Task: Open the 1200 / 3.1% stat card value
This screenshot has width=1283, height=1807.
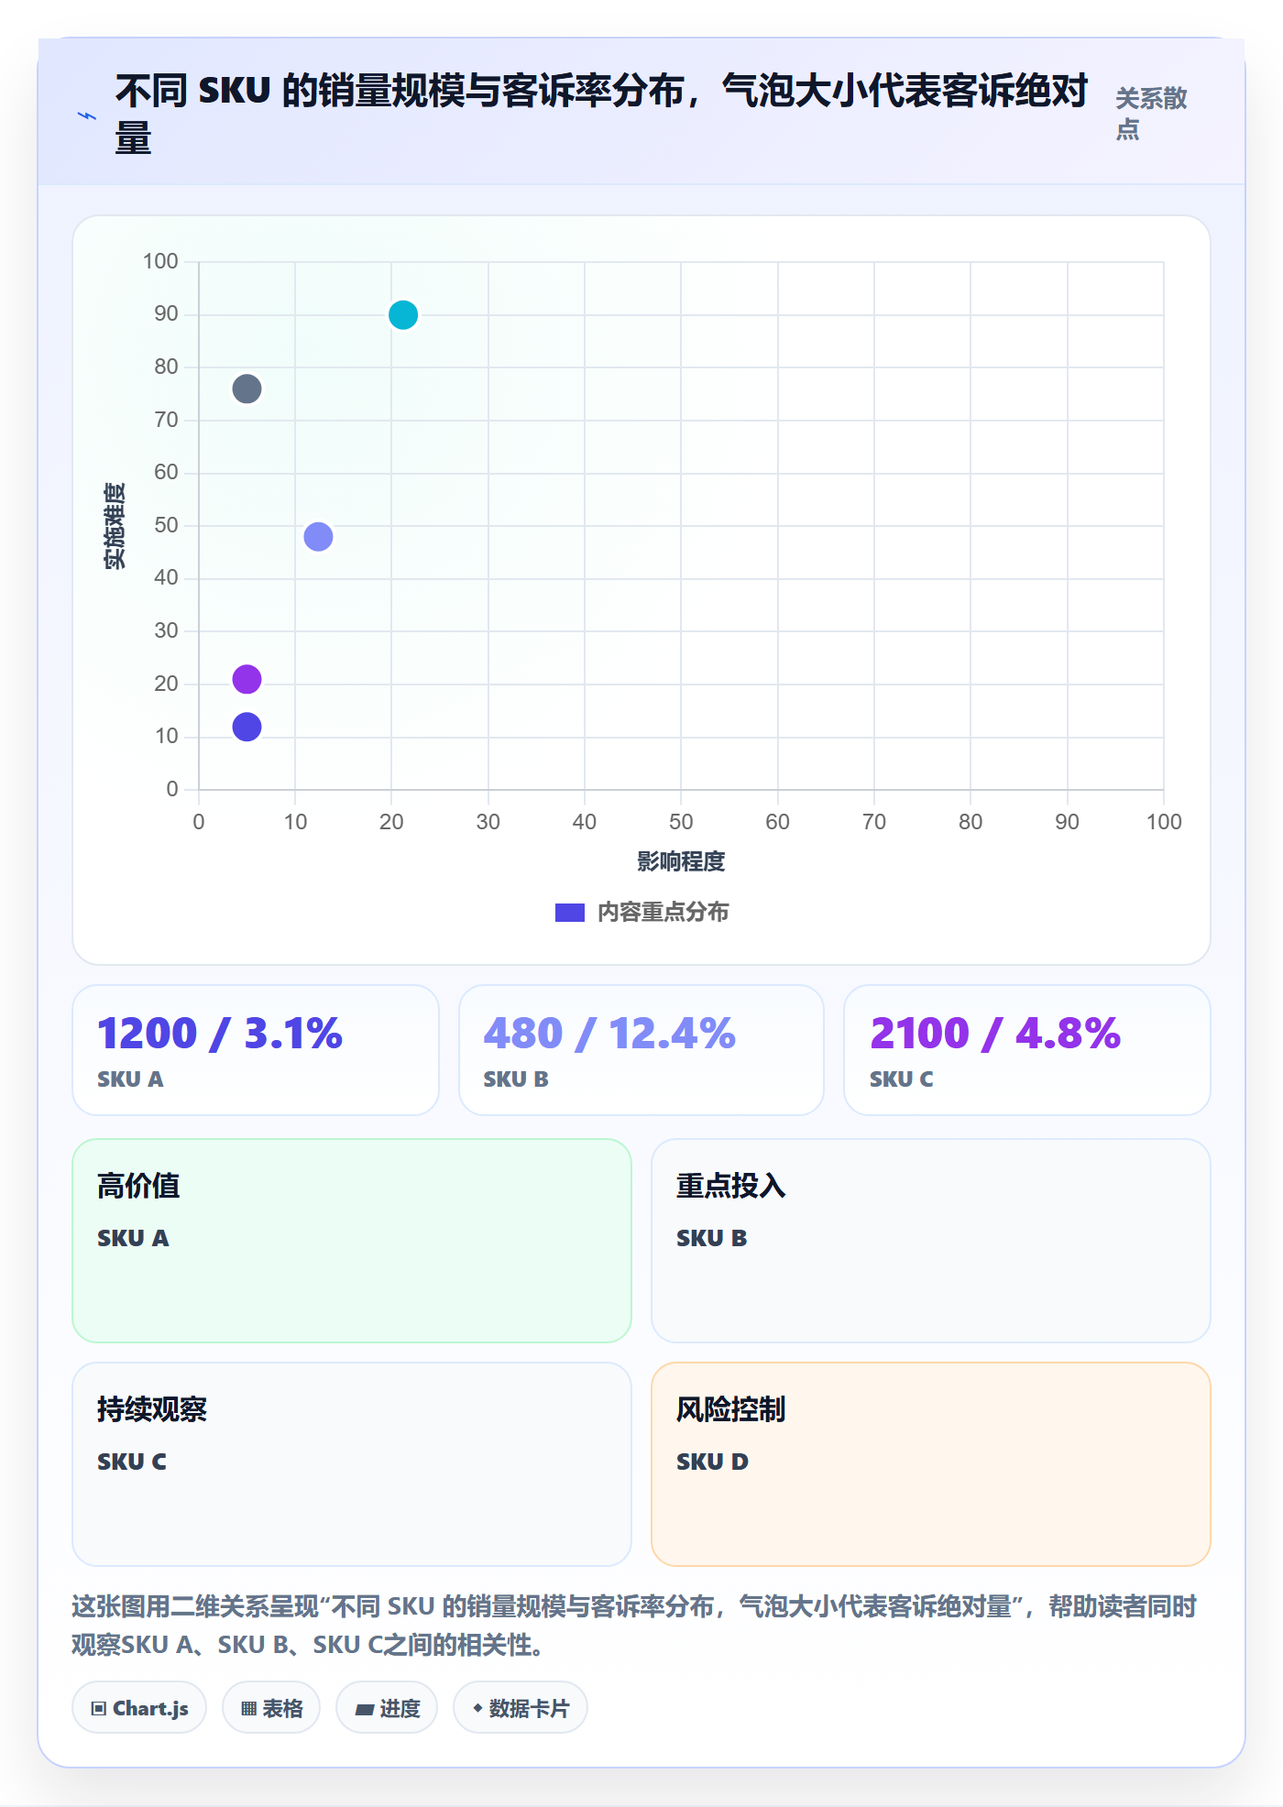Action: click(x=220, y=1033)
